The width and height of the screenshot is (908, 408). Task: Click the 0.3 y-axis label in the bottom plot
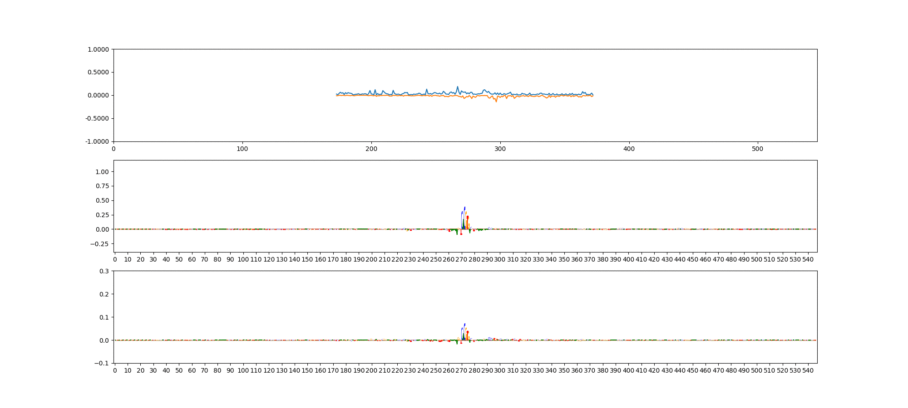click(104, 271)
